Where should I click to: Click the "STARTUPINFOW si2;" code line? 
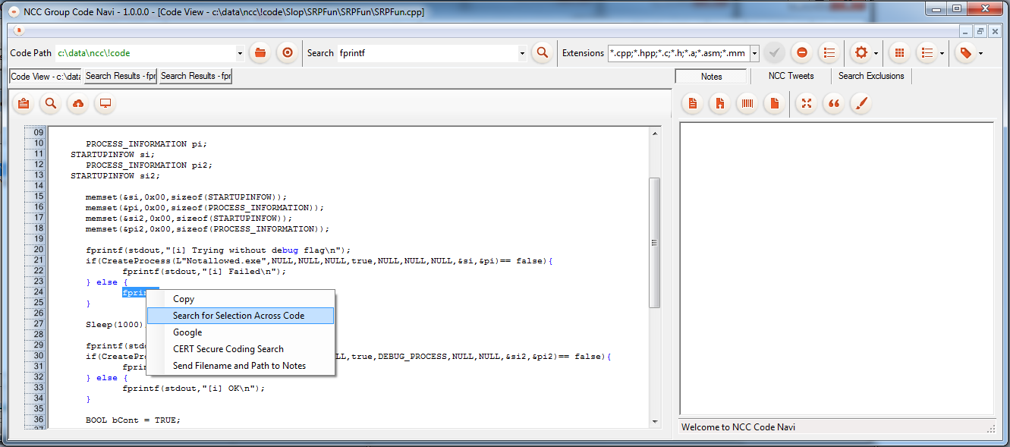(115, 175)
